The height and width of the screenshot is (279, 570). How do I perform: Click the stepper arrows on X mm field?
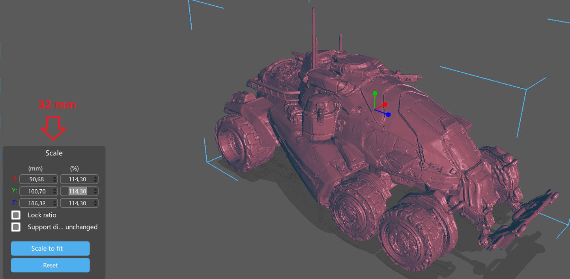tap(55, 179)
